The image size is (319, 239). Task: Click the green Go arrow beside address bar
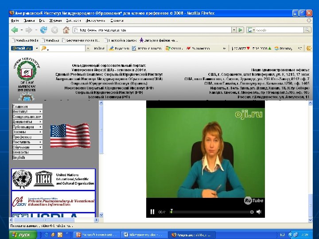[x=241, y=30]
